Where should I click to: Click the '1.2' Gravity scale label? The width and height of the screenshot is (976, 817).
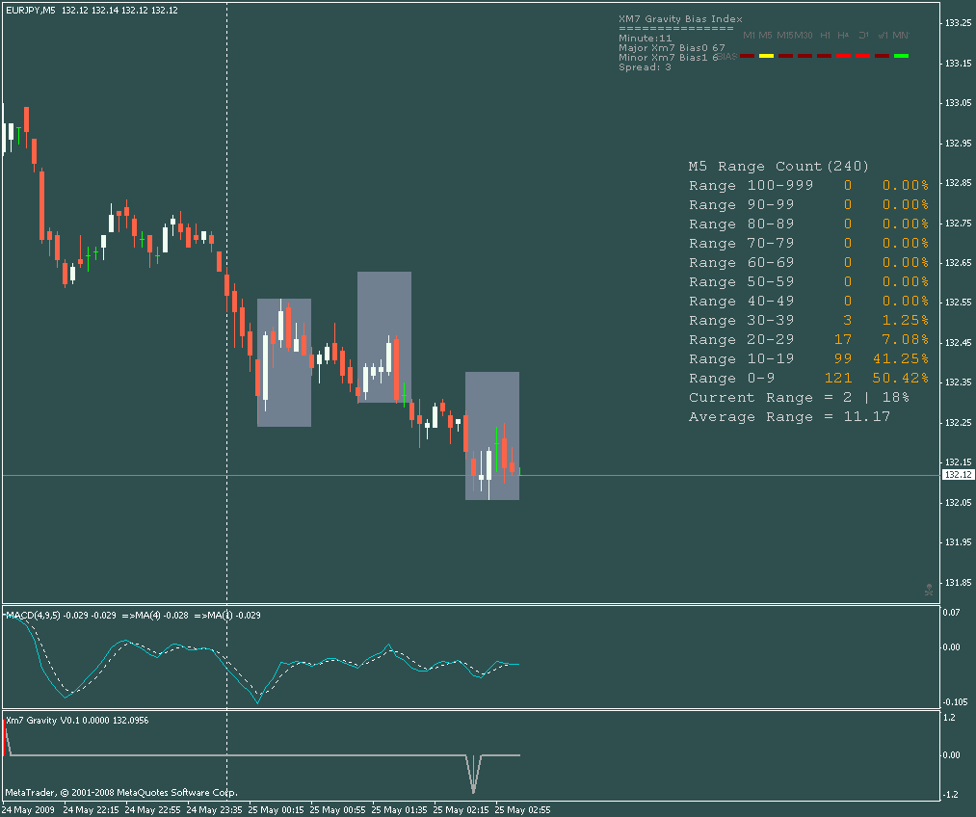(949, 718)
